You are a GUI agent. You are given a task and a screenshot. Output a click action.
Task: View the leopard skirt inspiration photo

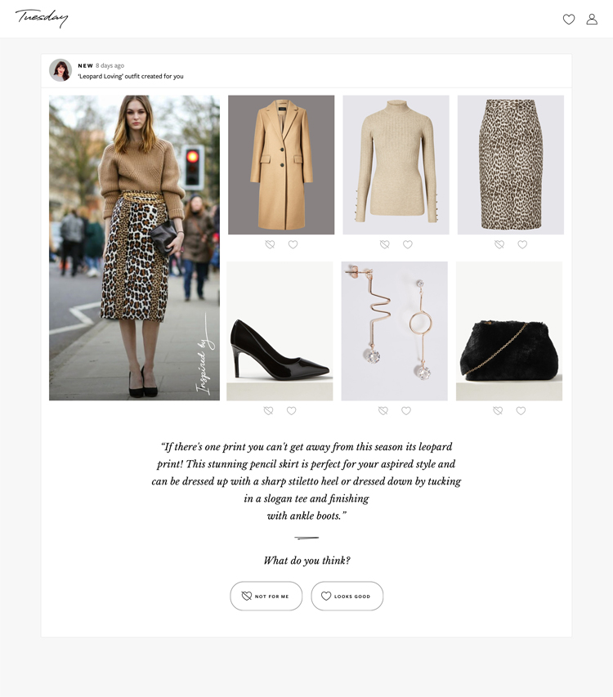pyautogui.click(x=134, y=248)
